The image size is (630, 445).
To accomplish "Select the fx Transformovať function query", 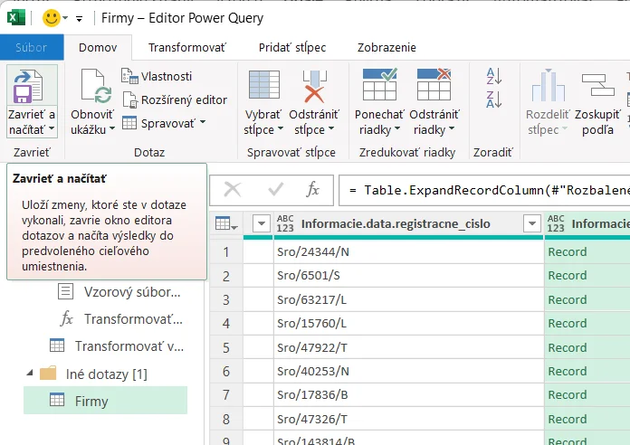I will click(121, 319).
